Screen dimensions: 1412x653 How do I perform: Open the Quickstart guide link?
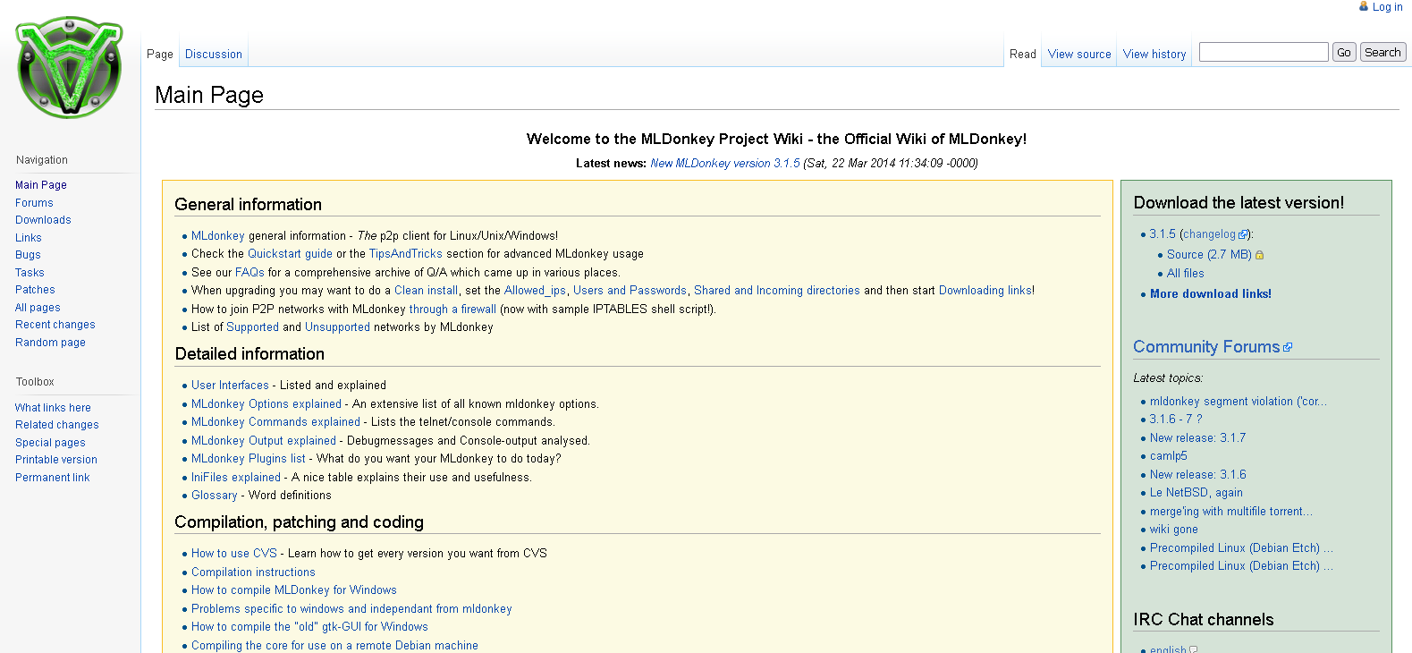290,254
